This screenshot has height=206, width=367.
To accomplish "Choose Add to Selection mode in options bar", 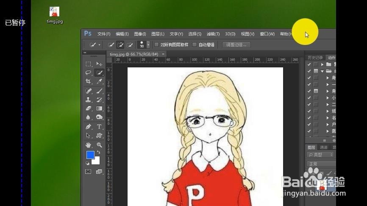I will [120, 45].
